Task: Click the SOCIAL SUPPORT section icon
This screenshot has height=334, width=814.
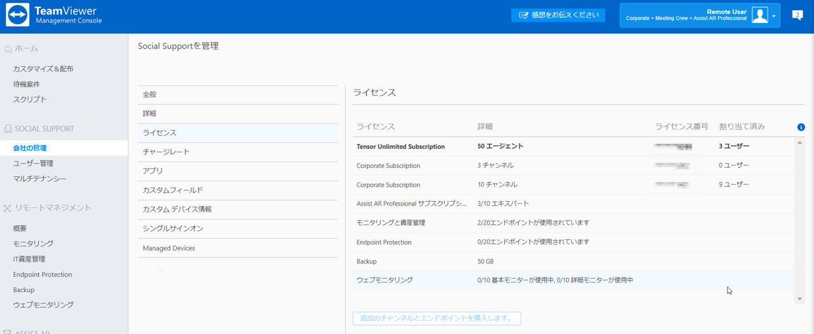Action: (x=8, y=129)
